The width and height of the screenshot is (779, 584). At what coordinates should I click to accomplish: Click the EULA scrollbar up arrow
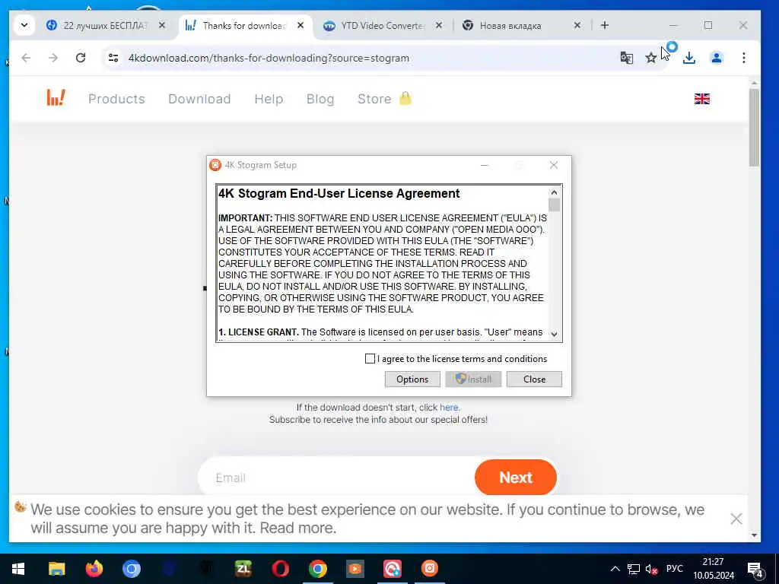pos(554,192)
